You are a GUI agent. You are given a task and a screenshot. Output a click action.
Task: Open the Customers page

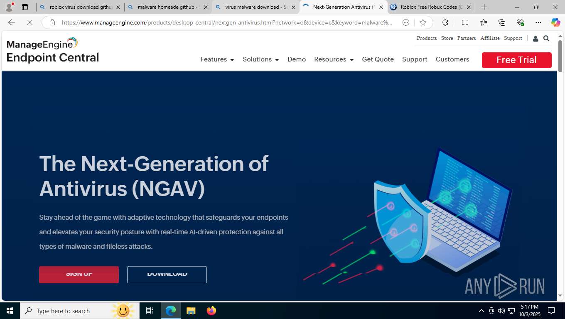[452, 59]
